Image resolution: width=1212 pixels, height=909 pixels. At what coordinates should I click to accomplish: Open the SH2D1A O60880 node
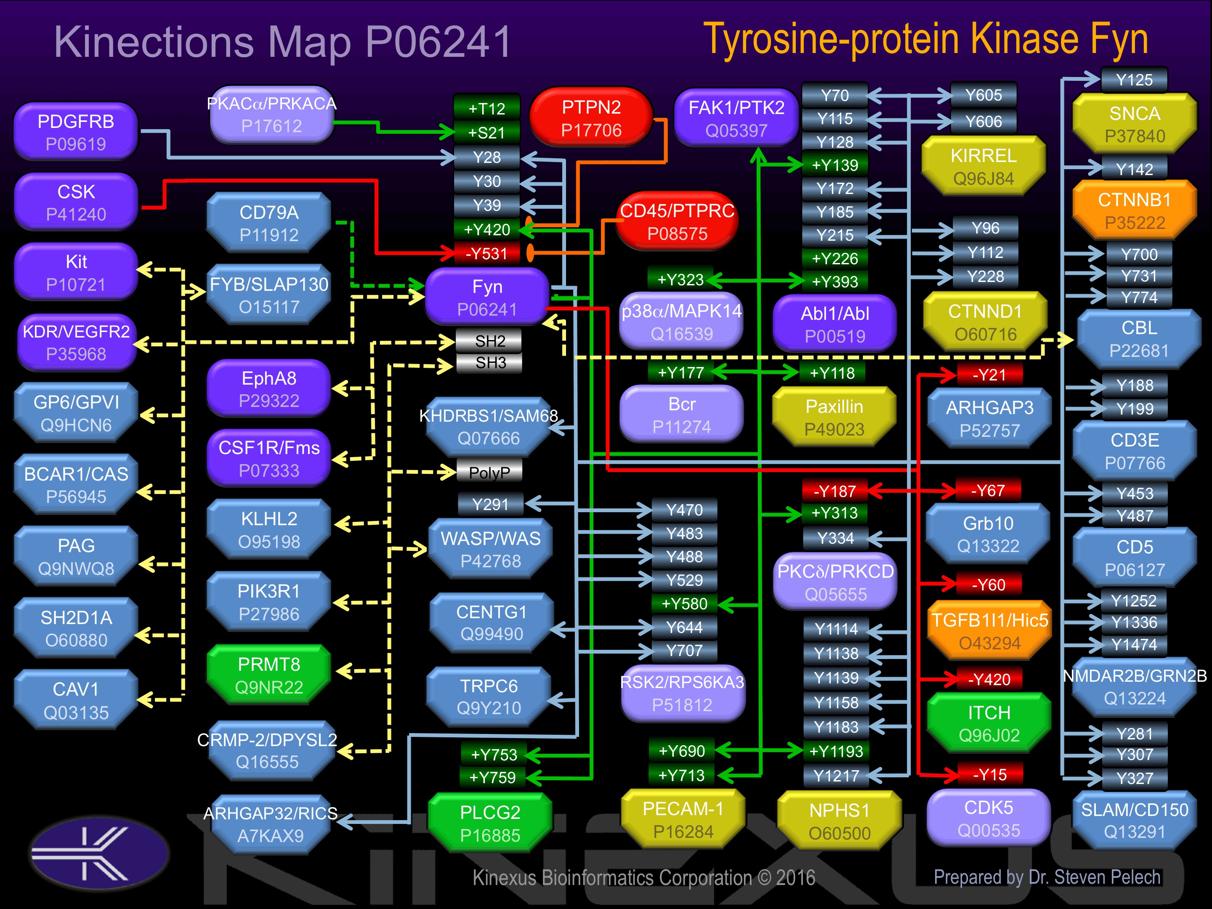click(x=76, y=628)
